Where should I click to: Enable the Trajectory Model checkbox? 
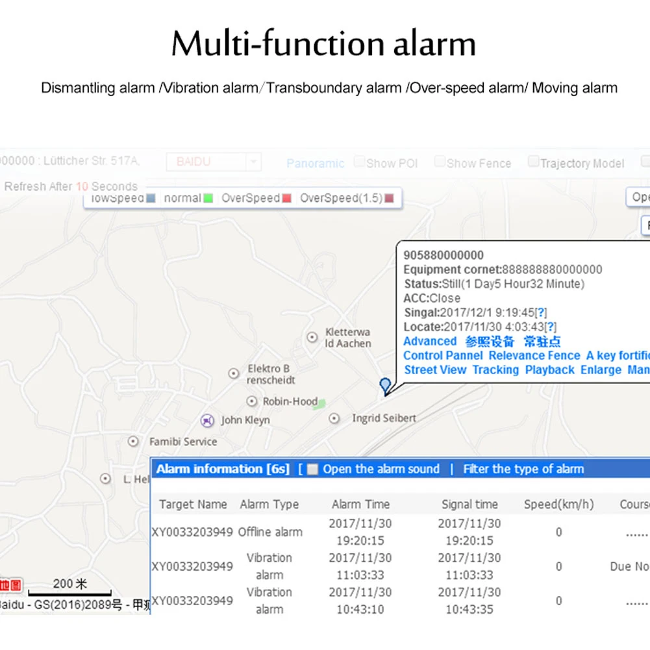[534, 161]
